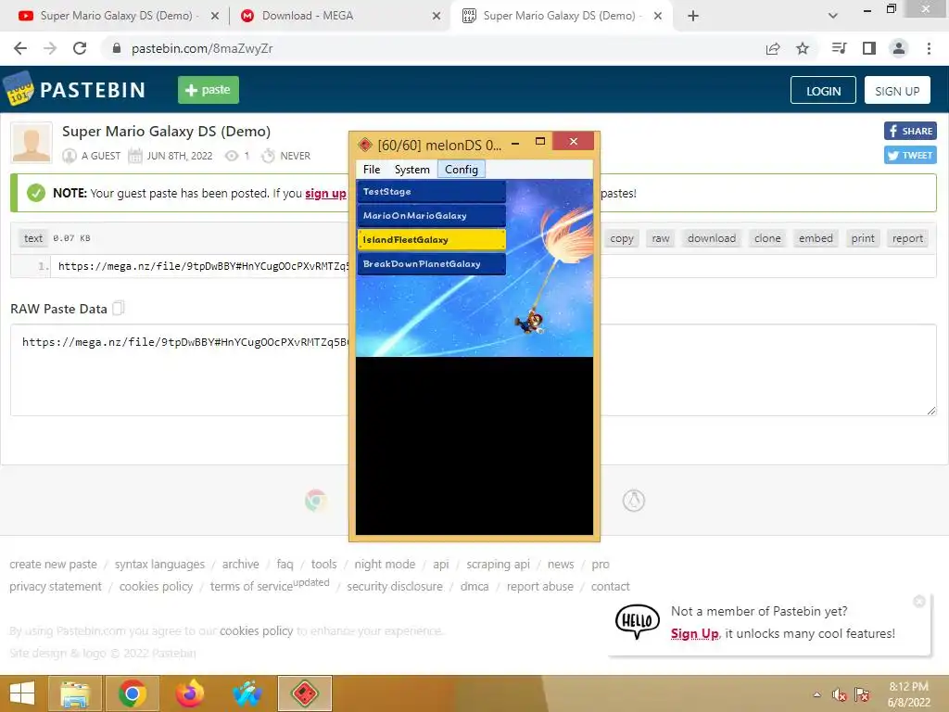Toggle Chrome's side panel icon
The width and height of the screenshot is (949, 712).
click(869, 48)
